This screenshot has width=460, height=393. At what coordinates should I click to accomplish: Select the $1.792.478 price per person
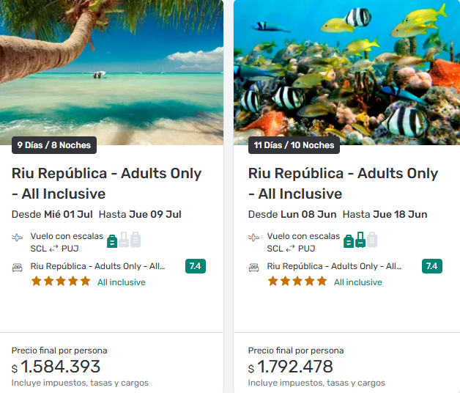[297, 367]
